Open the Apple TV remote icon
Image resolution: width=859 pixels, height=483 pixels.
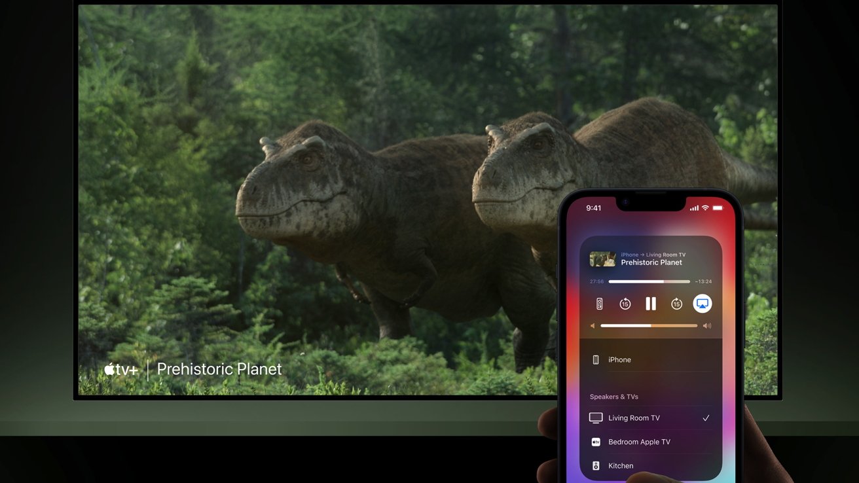(x=598, y=304)
